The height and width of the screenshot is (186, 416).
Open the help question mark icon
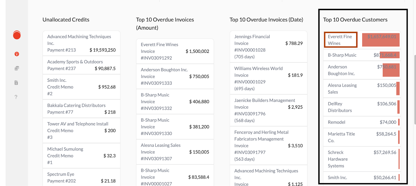point(16,97)
